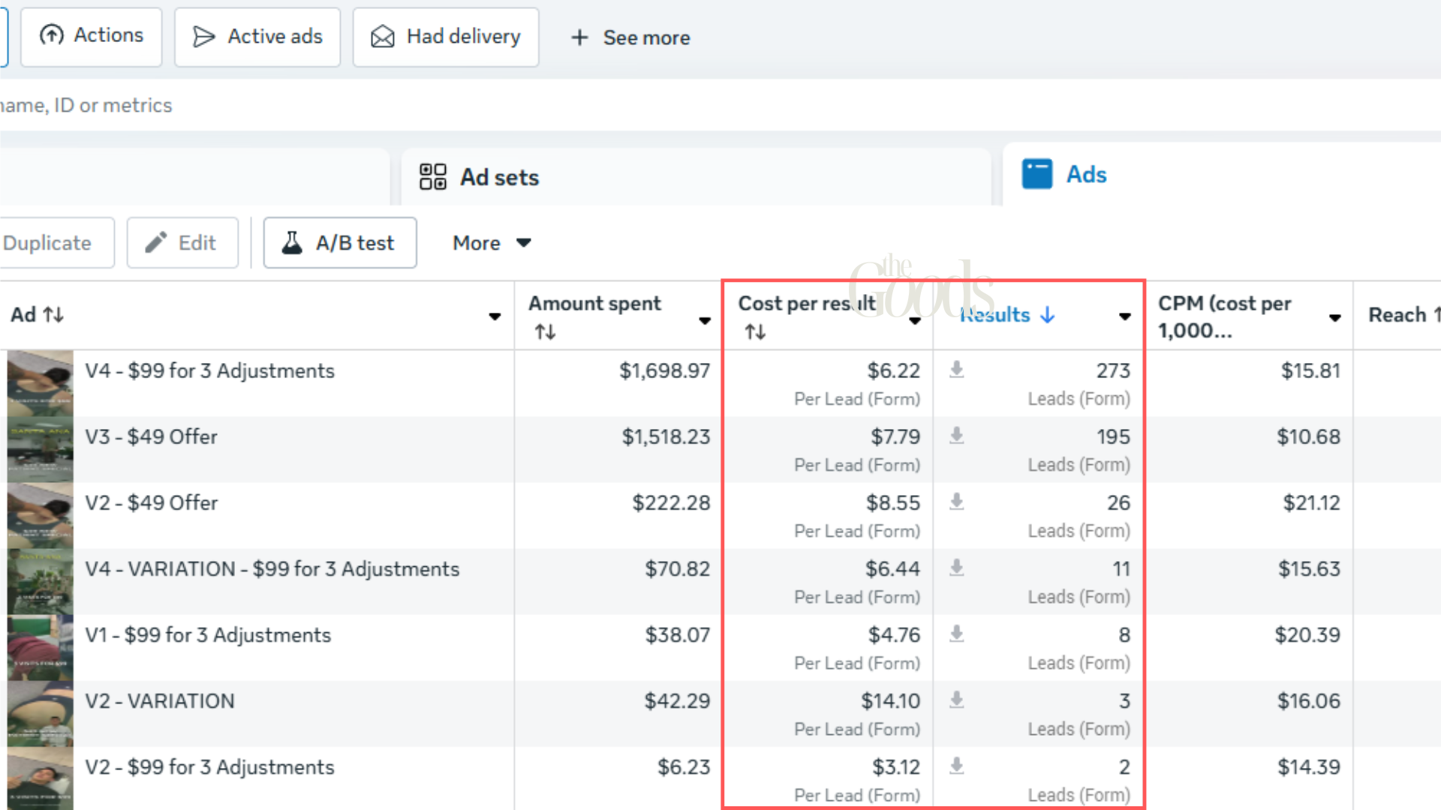This screenshot has width=1441, height=810.
Task: Click the download icon beside 11 results
Action: pos(956,567)
